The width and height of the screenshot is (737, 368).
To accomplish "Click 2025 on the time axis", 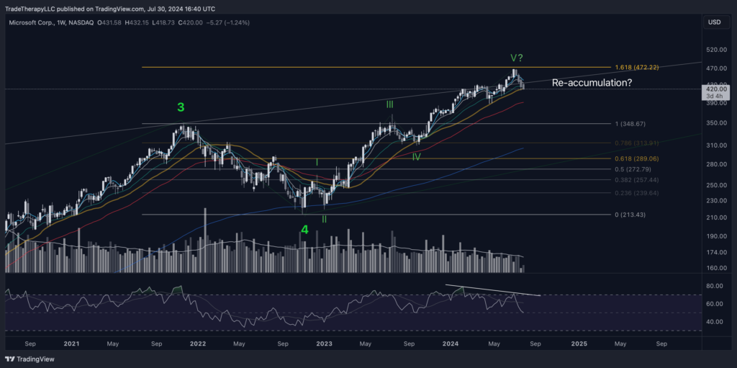I will [579, 344].
